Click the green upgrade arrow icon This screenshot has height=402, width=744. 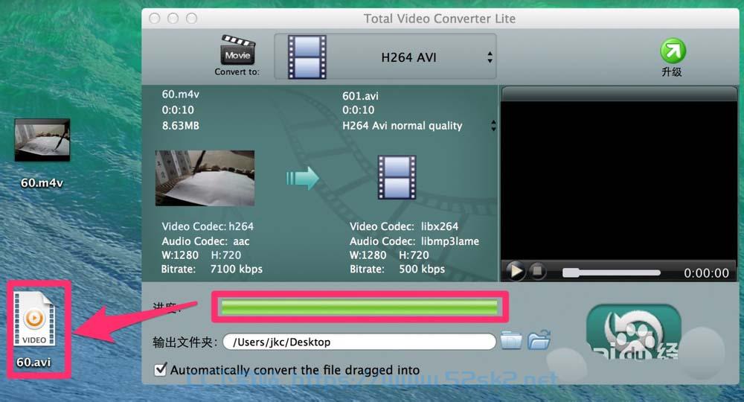(x=673, y=51)
